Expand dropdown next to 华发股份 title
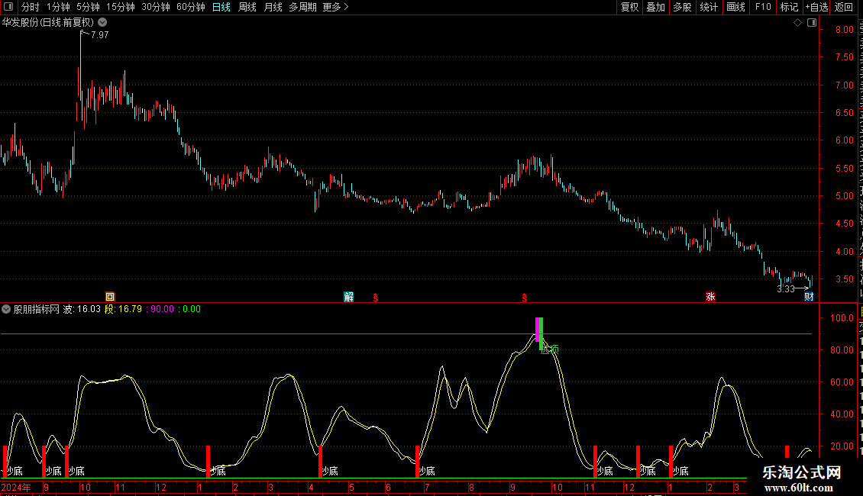The image size is (863, 496). click(102, 23)
